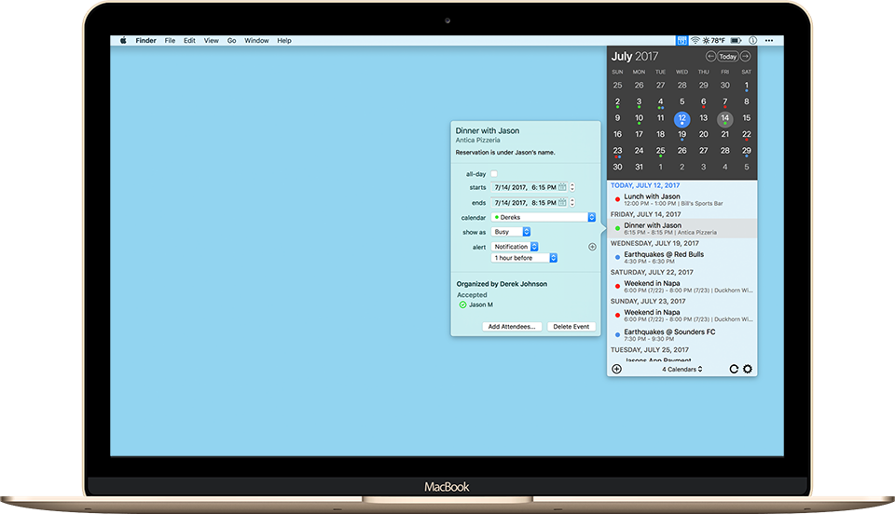The width and height of the screenshot is (895, 514).
Task: Refresh calendars with reload icon
Action: (734, 369)
